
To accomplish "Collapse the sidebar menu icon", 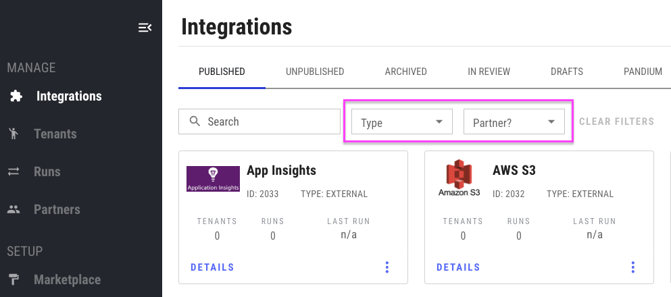I will point(145,28).
